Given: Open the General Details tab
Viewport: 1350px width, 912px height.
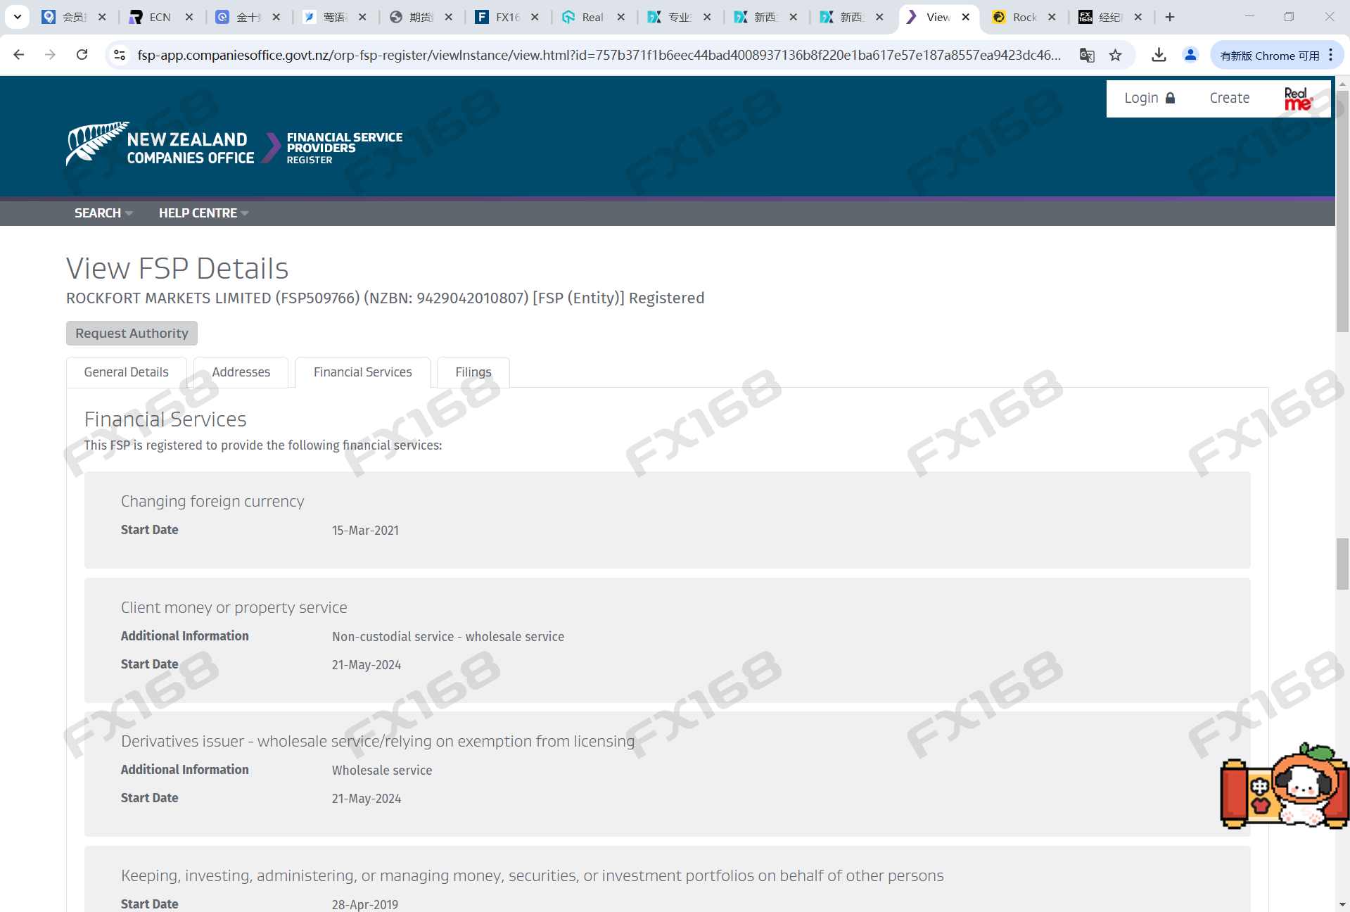Looking at the screenshot, I should point(127,372).
